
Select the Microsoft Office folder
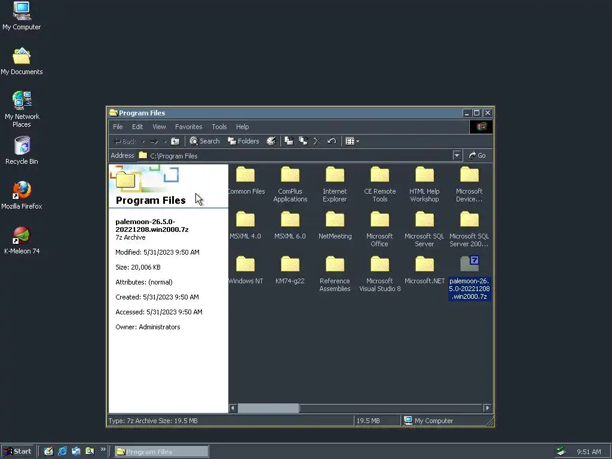pyautogui.click(x=380, y=229)
